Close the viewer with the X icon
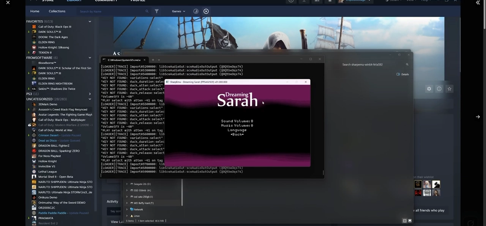The height and width of the screenshot is (226, 486). pyautogui.click(x=8, y=3)
